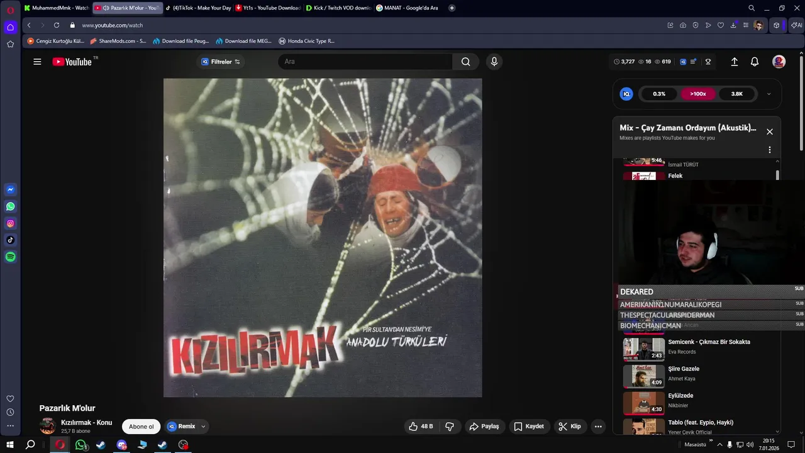Go back with browser back arrow
This screenshot has width=805, height=453.
tap(29, 25)
